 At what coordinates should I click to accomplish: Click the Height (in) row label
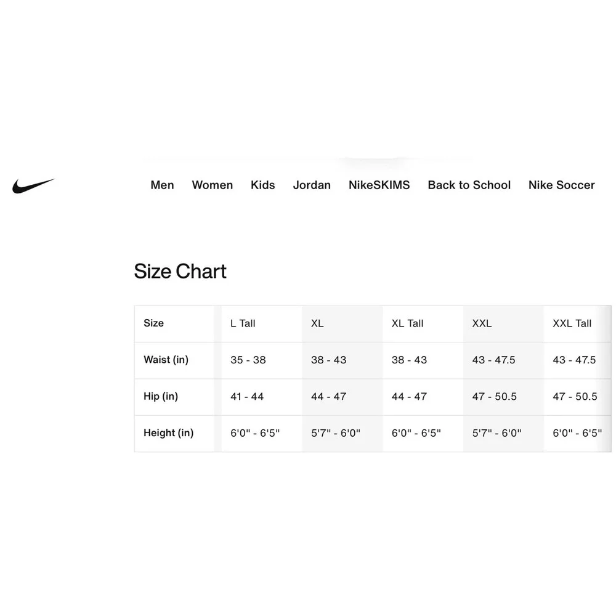point(169,433)
